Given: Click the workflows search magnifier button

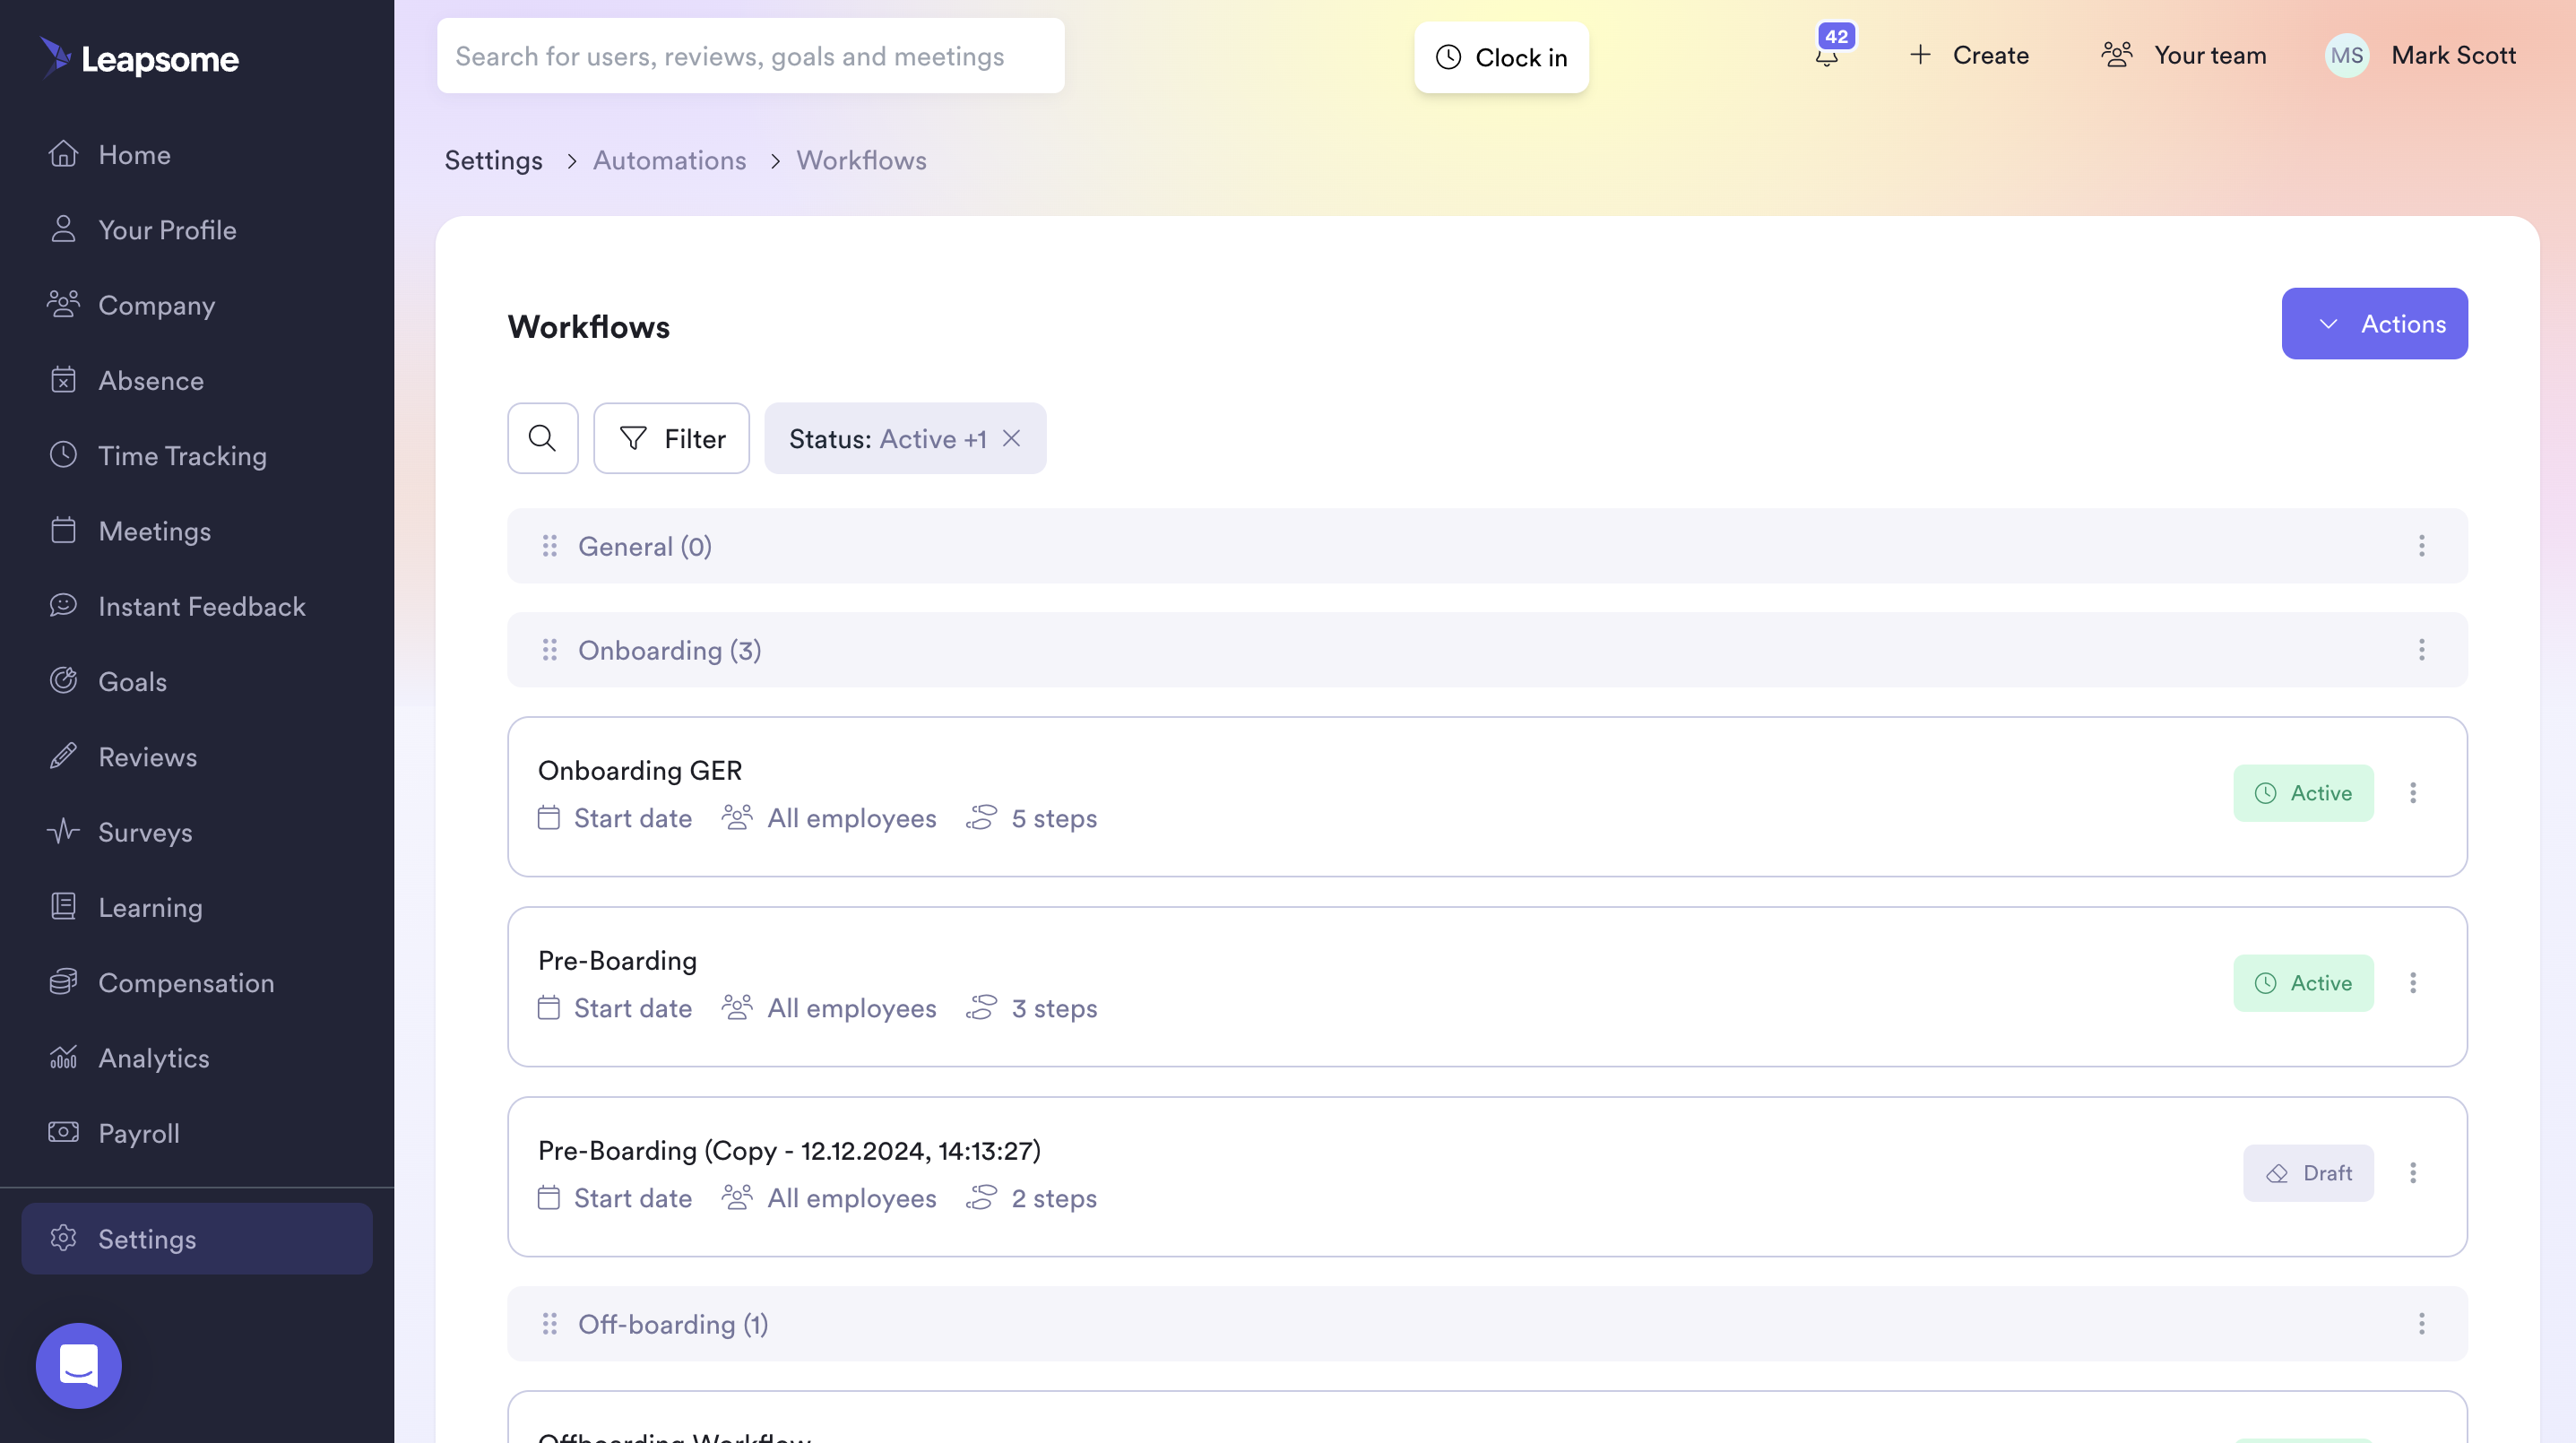Looking at the screenshot, I should 543,438.
